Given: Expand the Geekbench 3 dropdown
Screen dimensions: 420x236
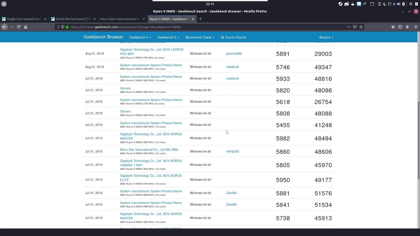Looking at the screenshot, I should (168, 37).
